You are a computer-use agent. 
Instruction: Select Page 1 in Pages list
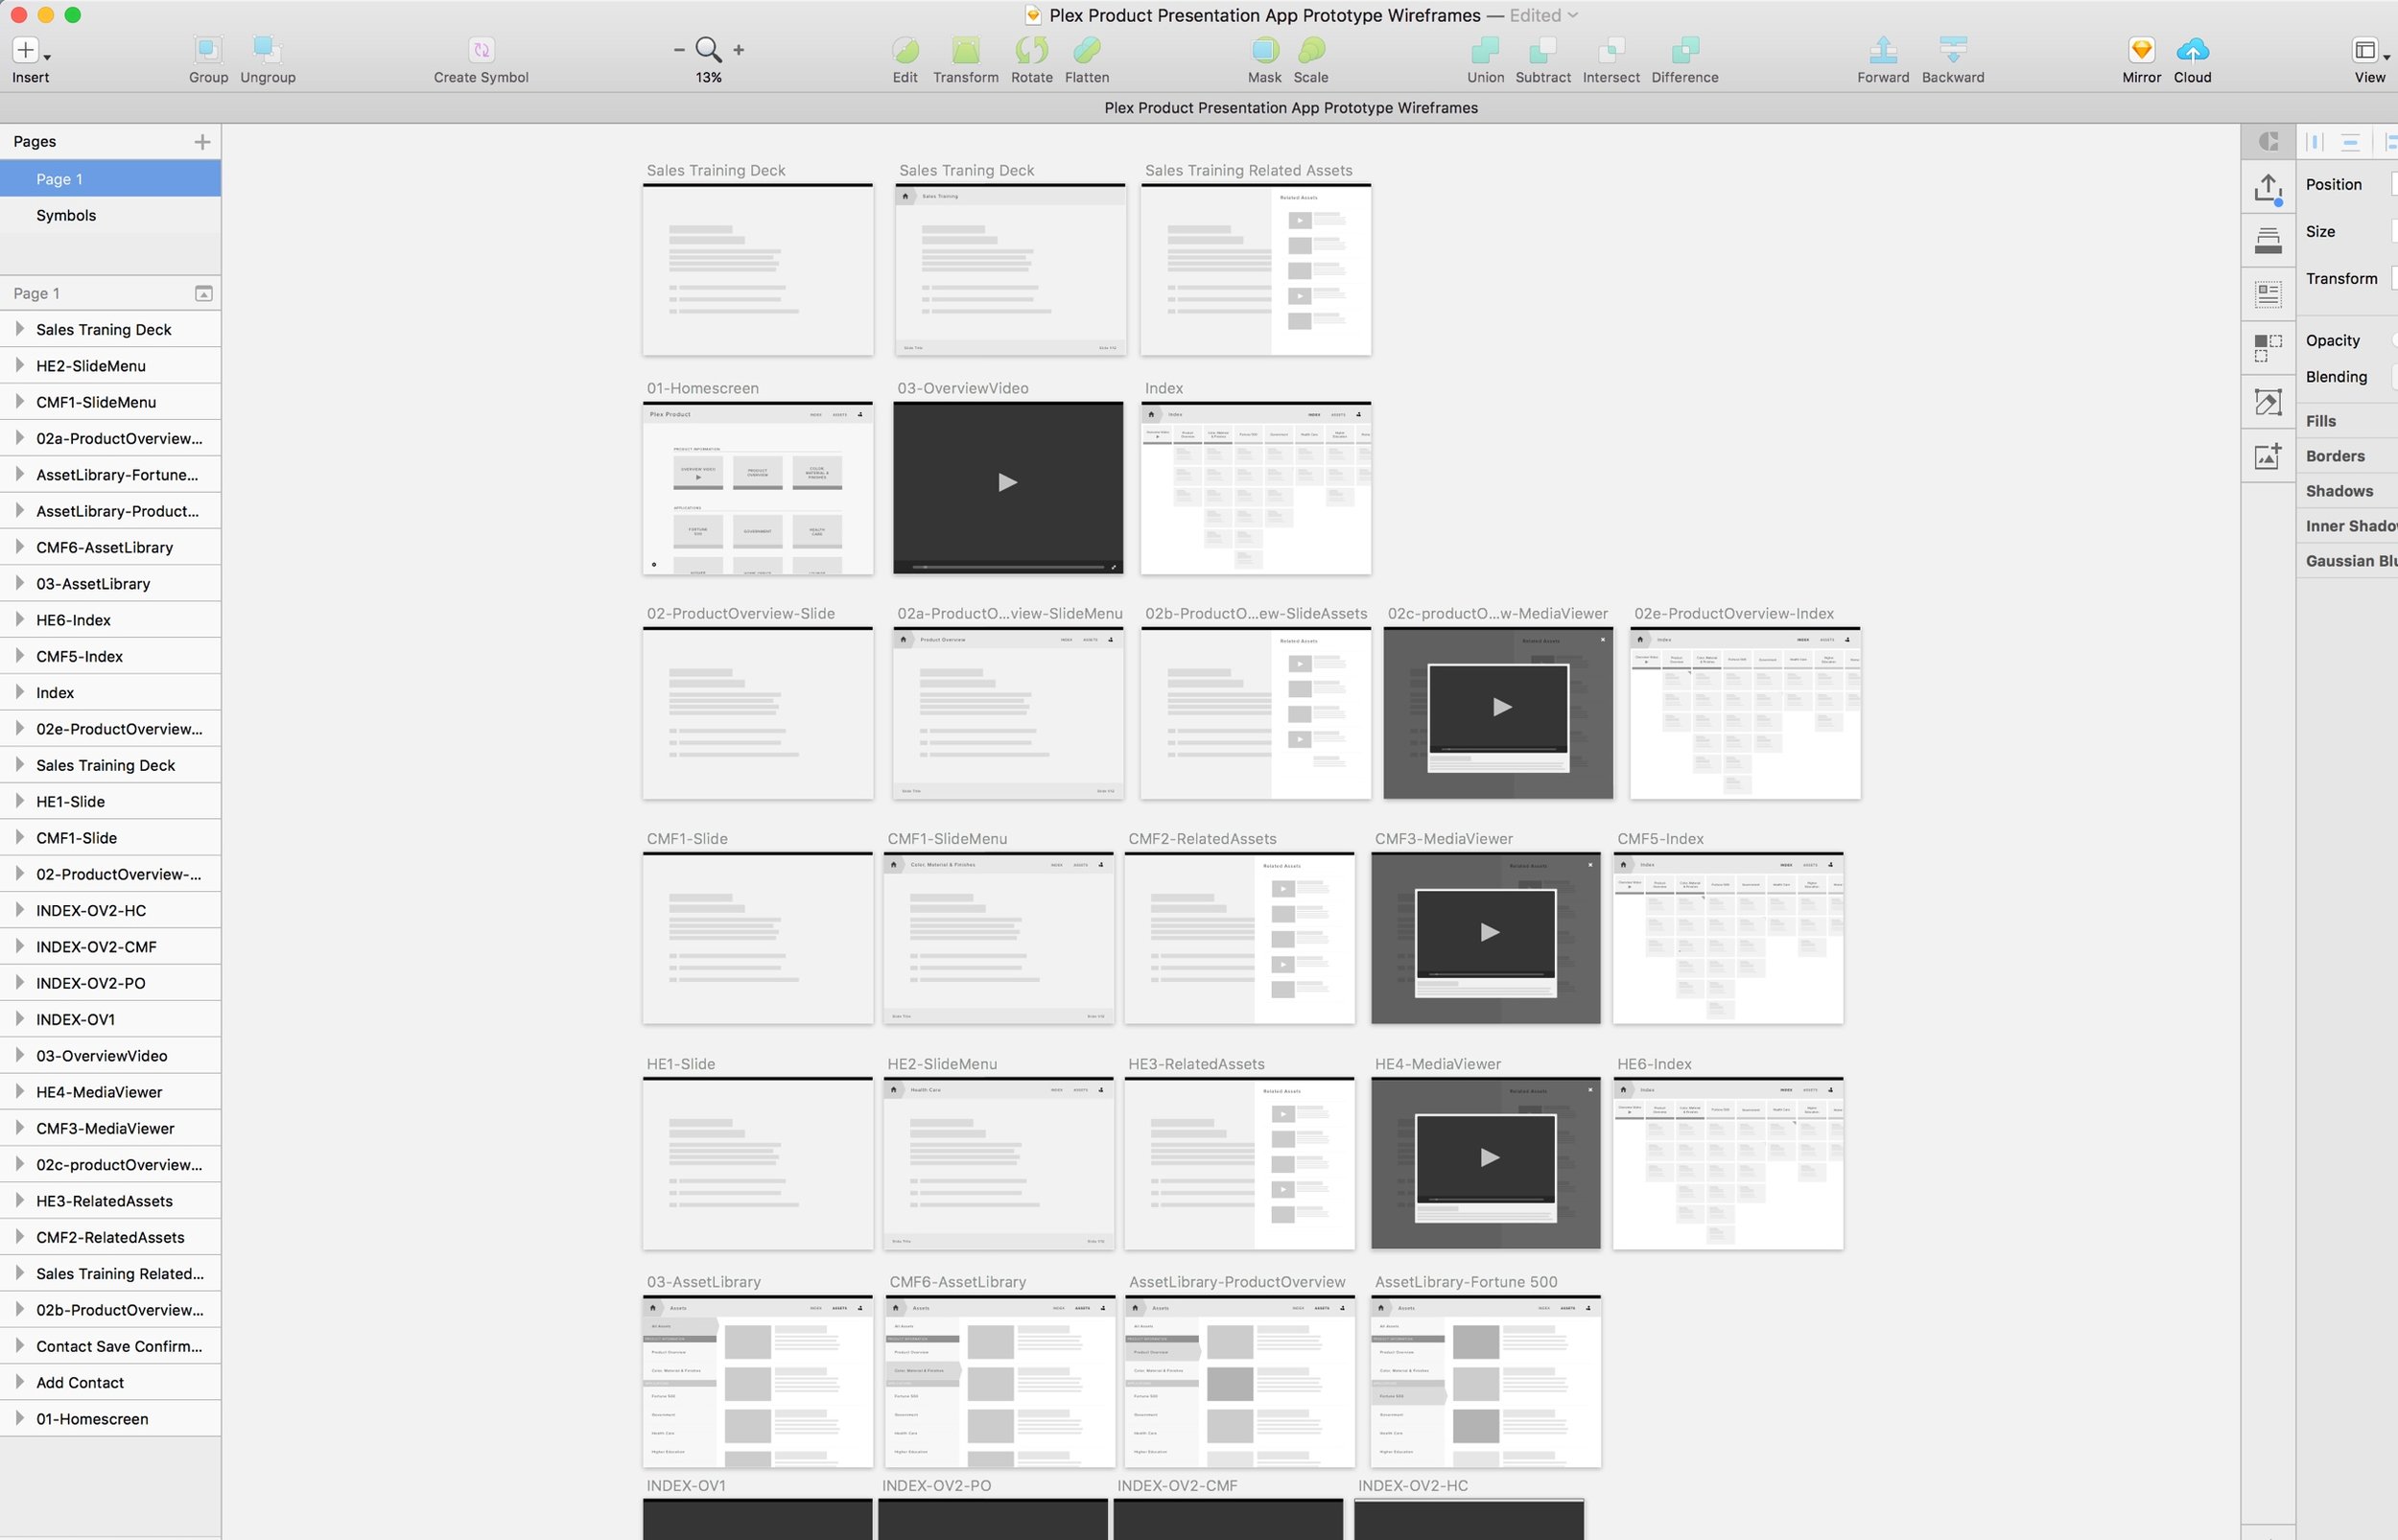click(110, 179)
